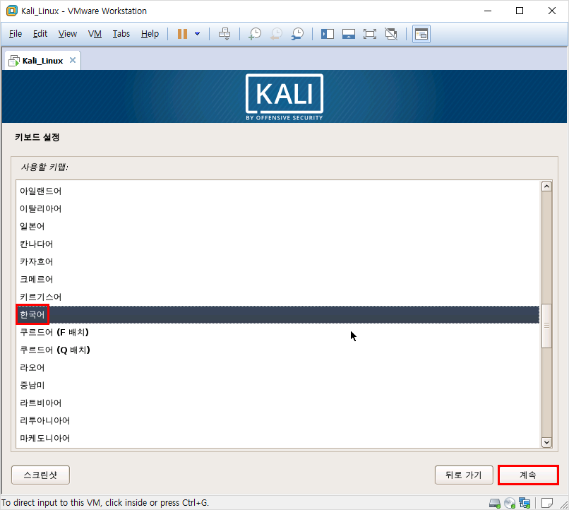569x510 pixels.
Task: Select 크메르어 keymap
Action: point(277,280)
